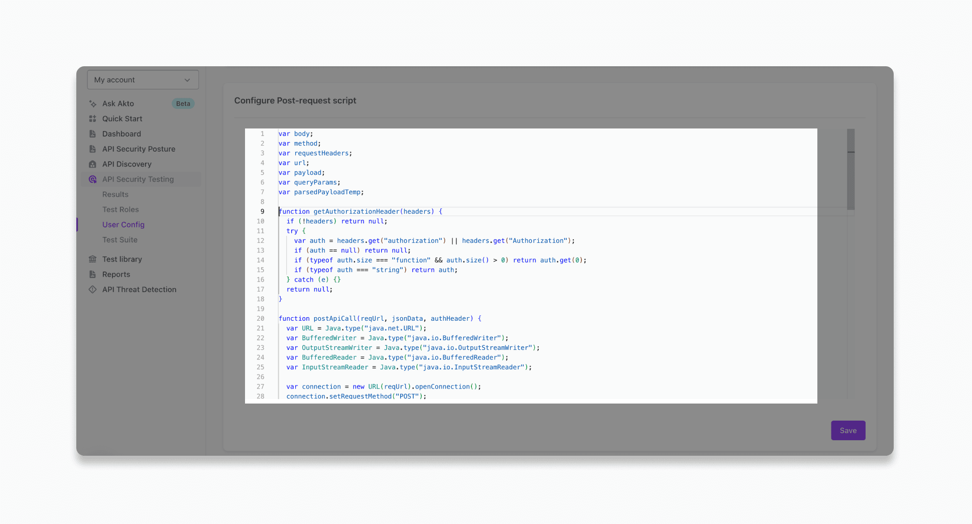The width and height of the screenshot is (972, 524).
Task: Select the Quick Start icon
Action: 92,118
